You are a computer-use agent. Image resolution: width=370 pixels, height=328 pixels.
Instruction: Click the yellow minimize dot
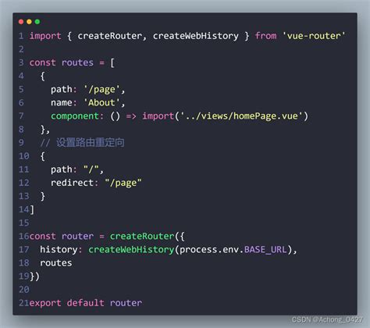click(29, 22)
